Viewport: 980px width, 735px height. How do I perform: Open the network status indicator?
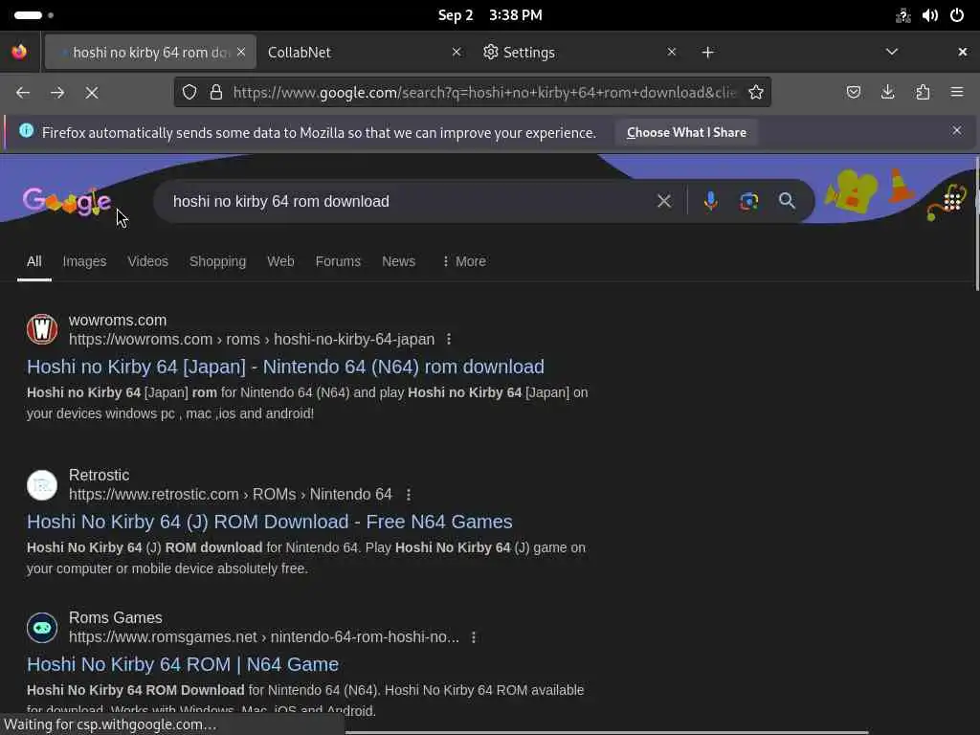coord(903,15)
